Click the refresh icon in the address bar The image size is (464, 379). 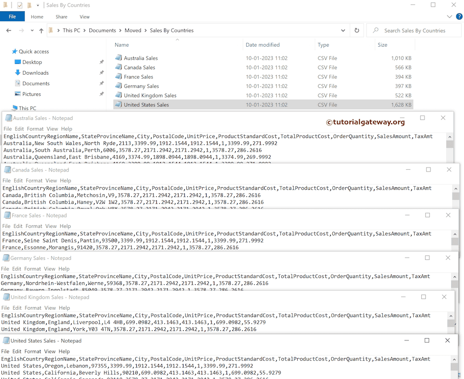tap(358, 30)
